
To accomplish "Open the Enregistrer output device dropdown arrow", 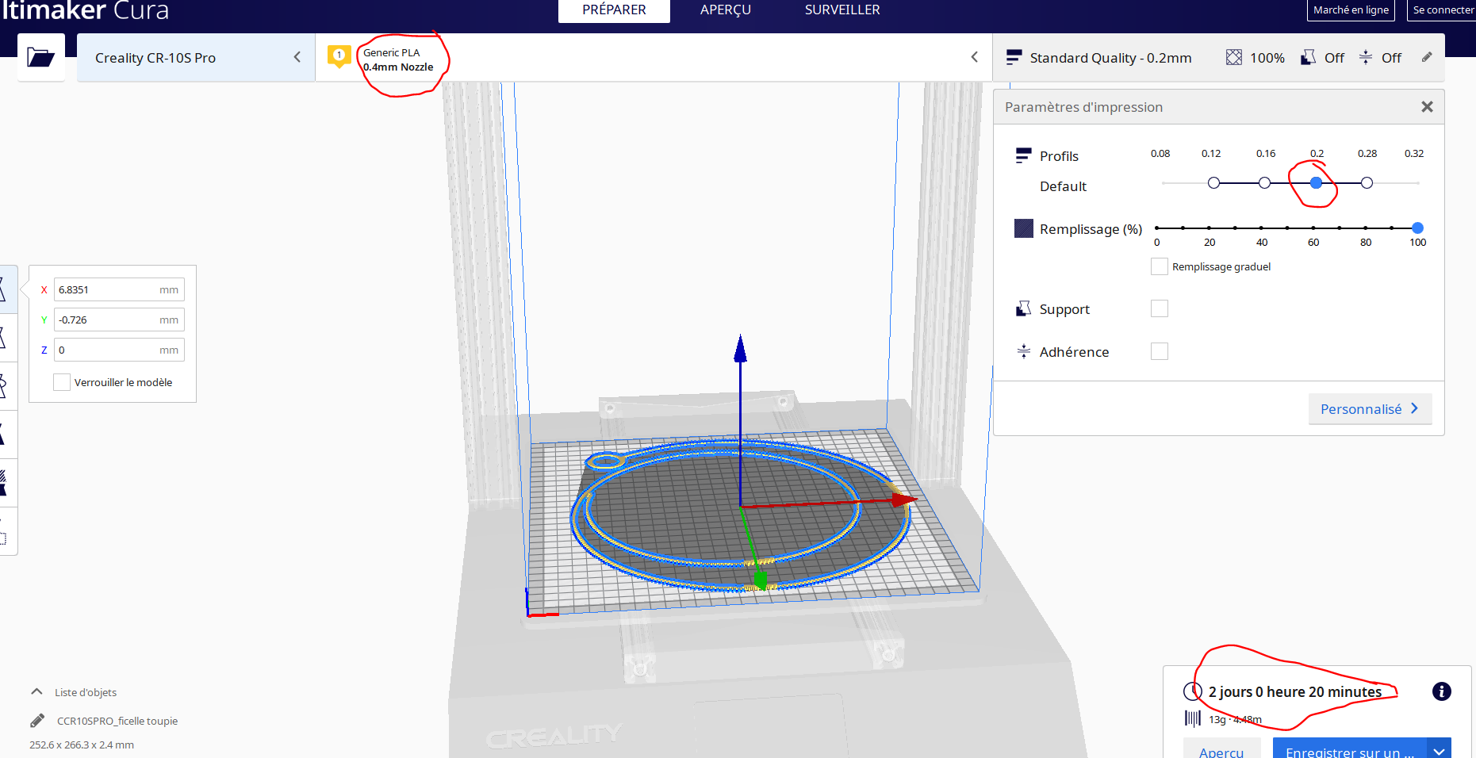I will pyautogui.click(x=1440, y=752).
